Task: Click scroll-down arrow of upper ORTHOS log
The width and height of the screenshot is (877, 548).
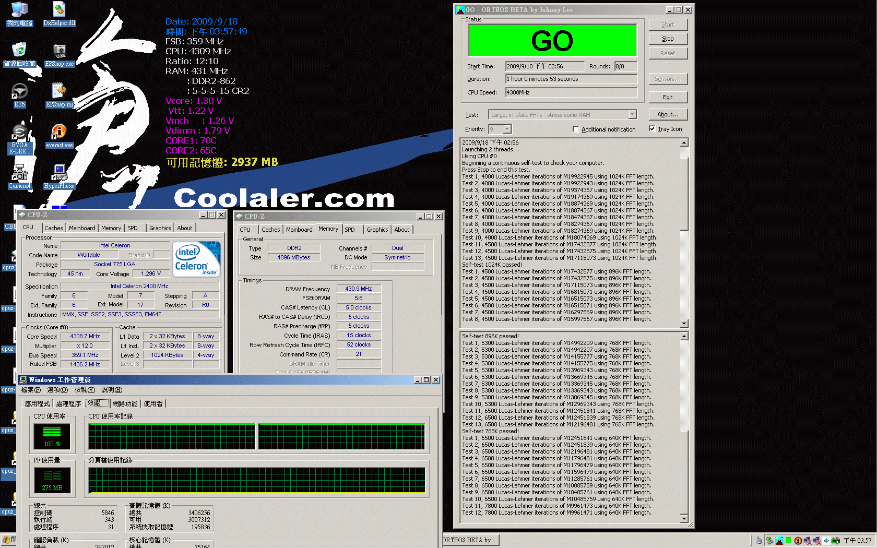Action: 684,324
